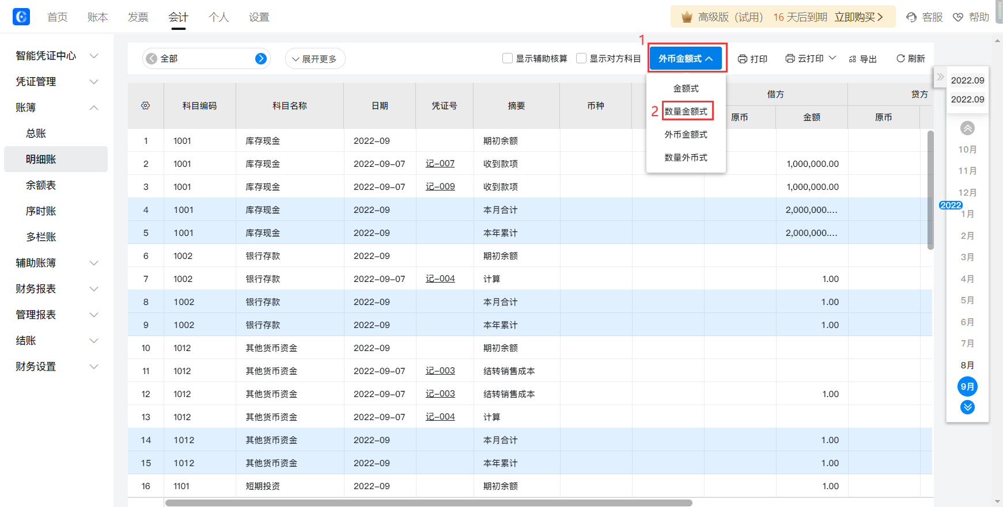The image size is (1003, 507).
Task: Click 摘要 column header
Action: click(516, 106)
